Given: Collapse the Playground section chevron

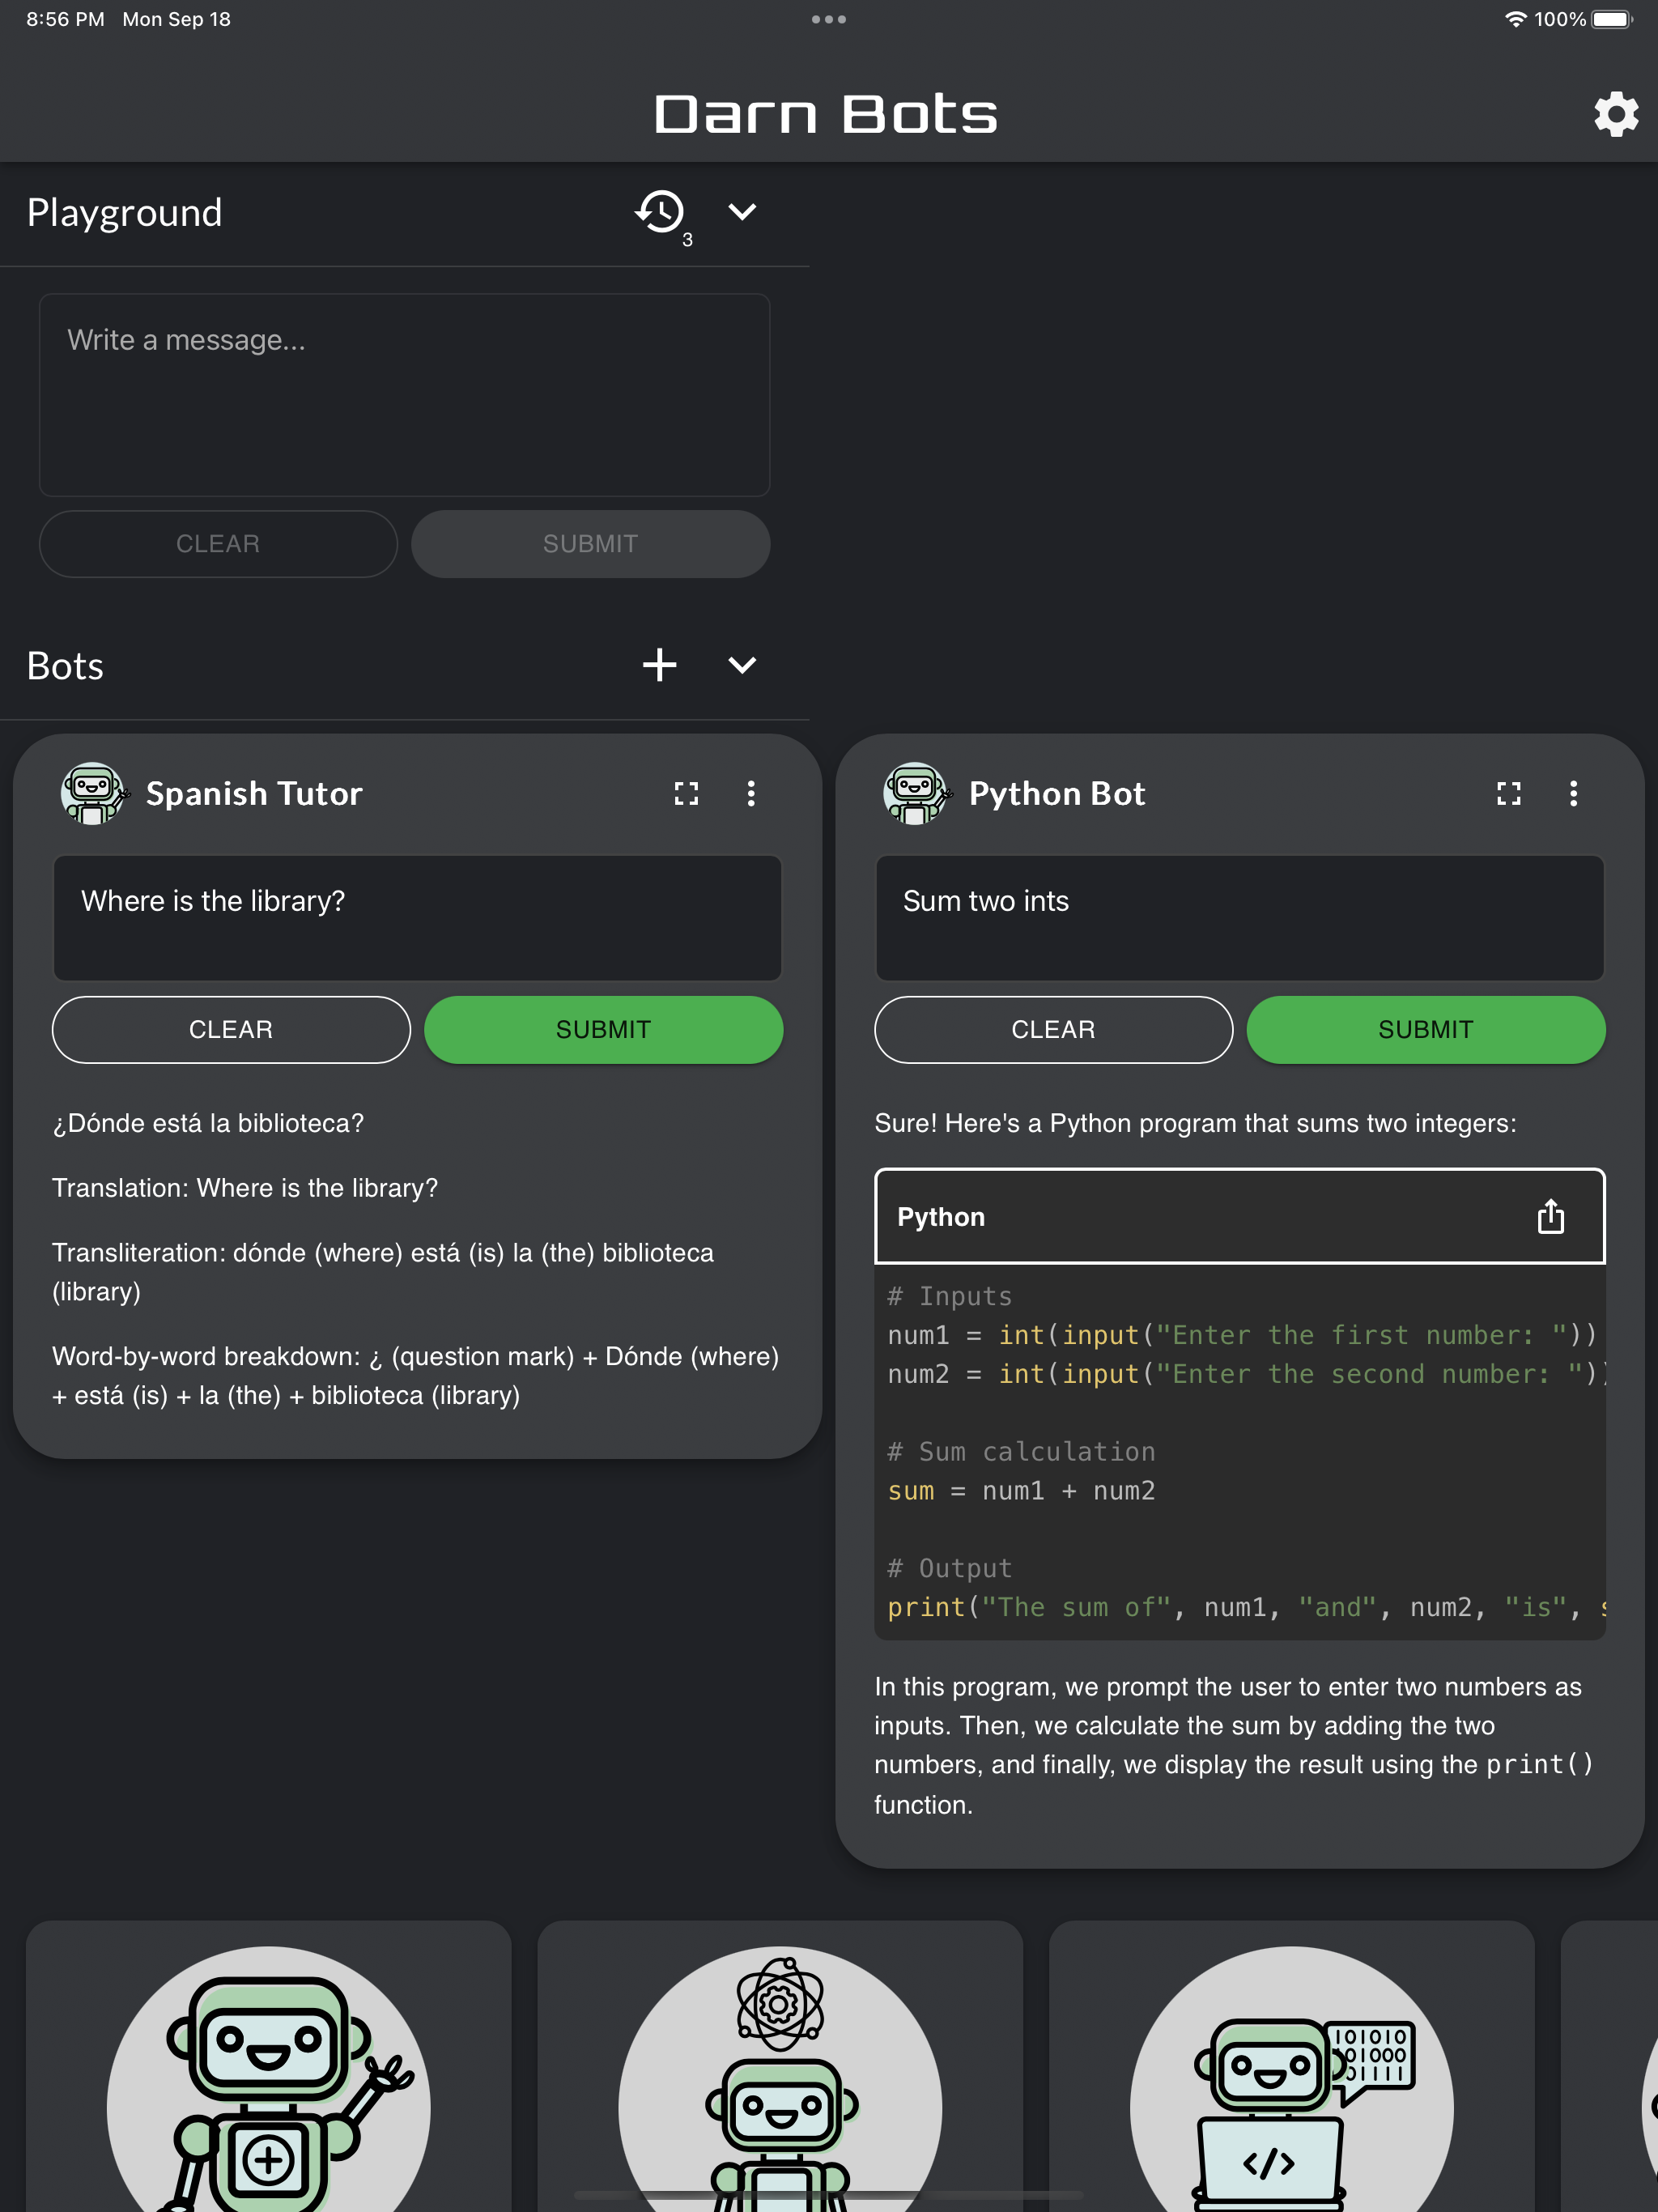Looking at the screenshot, I should (x=742, y=212).
